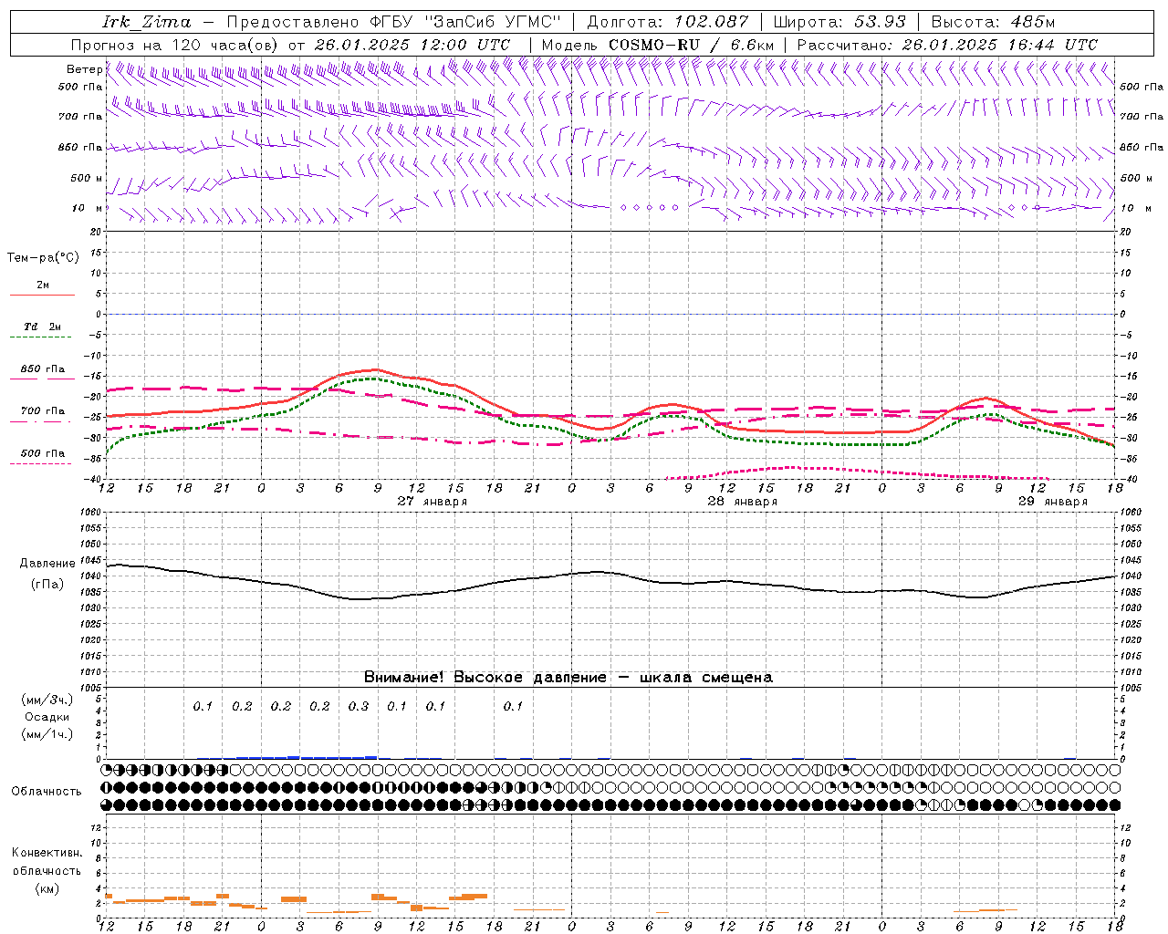Select the "(мм/3ч.)" precipitation unit label
The width and height of the screenshot is (1168, 934).
tap(47, 700)
